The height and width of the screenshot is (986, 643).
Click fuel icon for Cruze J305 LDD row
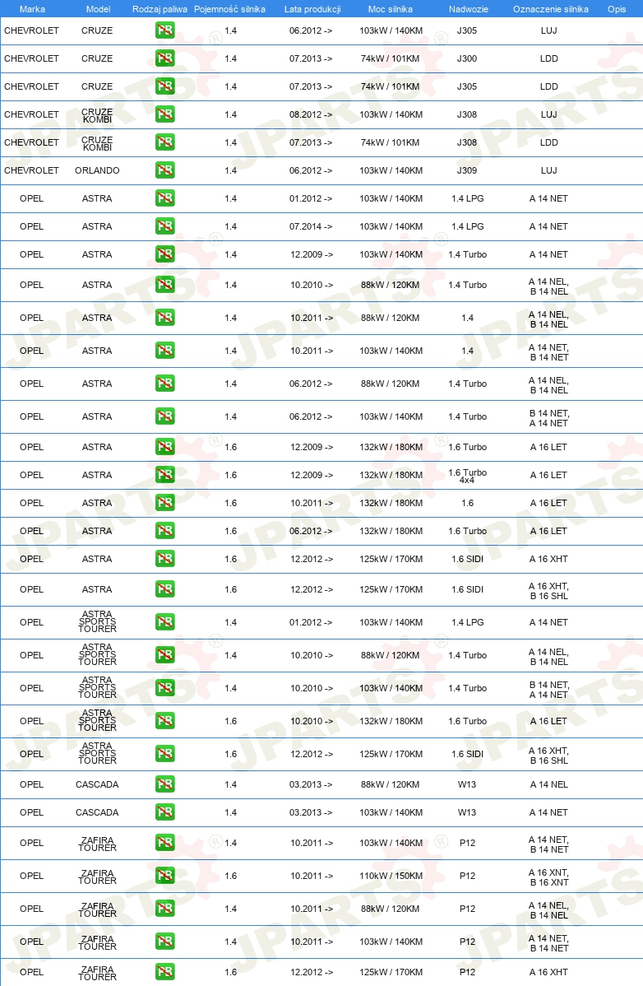(165, 86)
